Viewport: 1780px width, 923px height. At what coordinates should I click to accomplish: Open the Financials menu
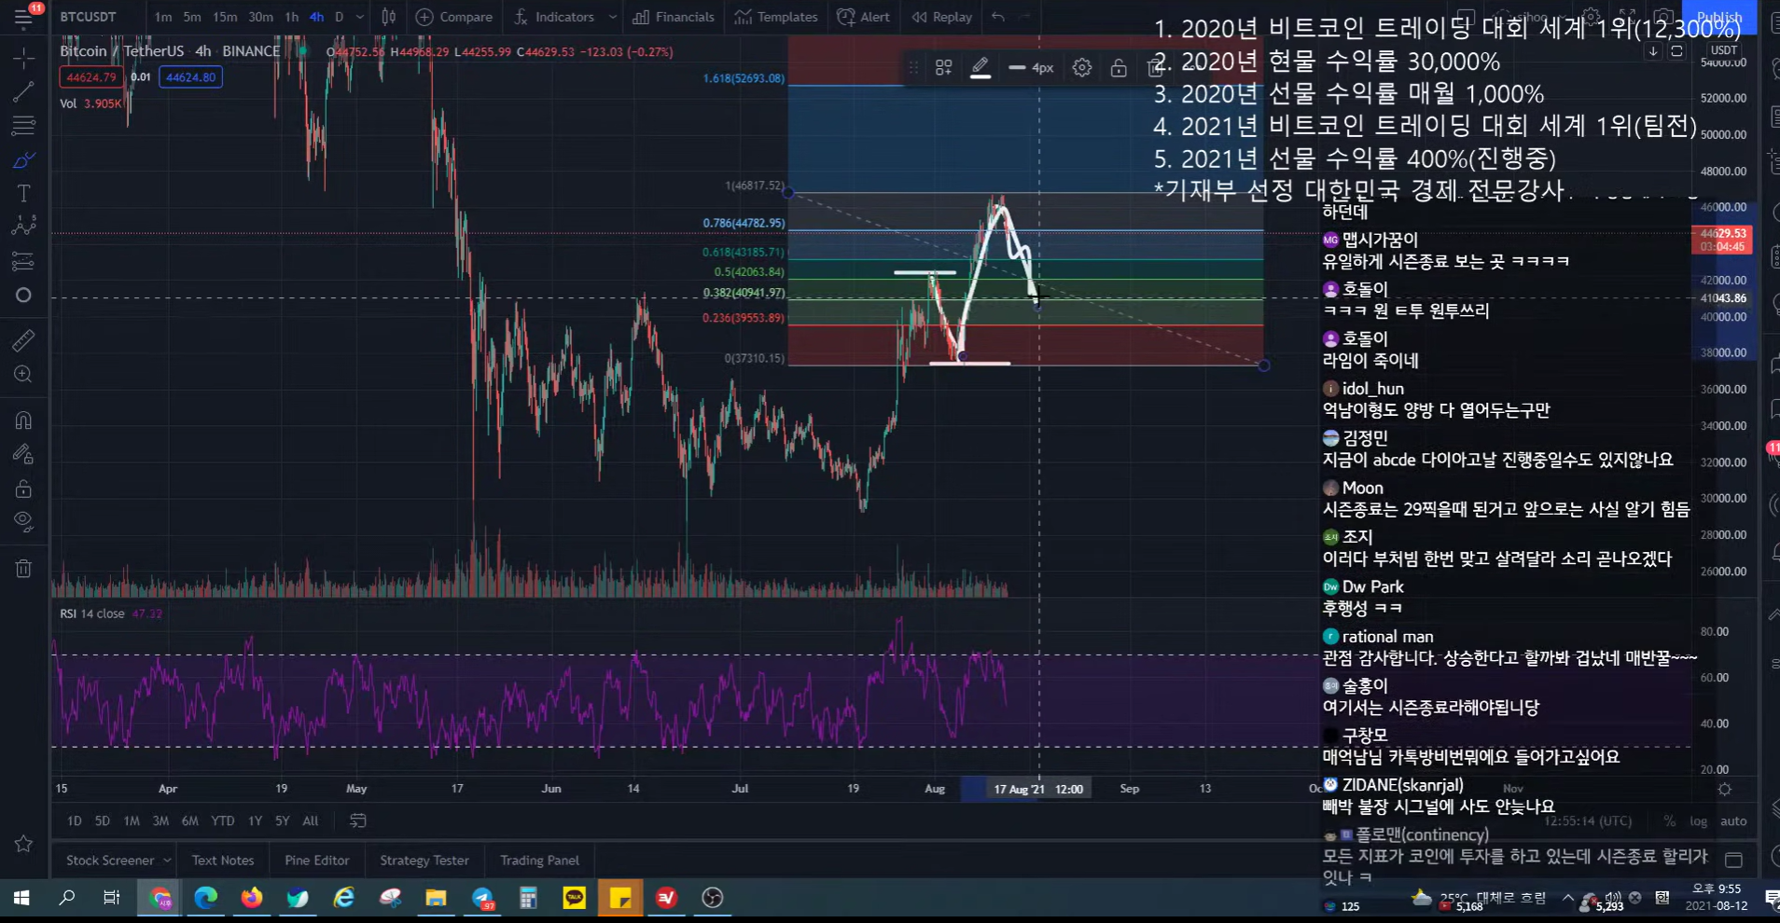pyautogui.click(x=674, y=17)
